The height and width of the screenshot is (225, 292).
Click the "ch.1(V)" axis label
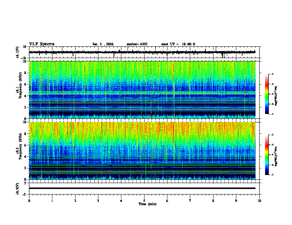coord(18,52)
